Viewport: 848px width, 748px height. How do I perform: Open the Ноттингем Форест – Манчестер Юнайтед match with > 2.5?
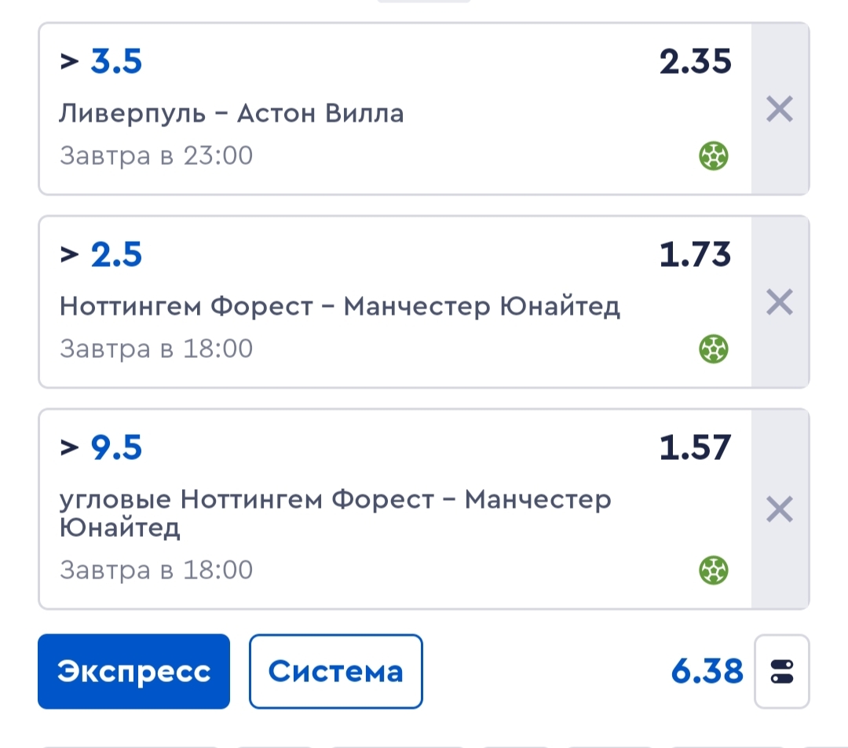[339, 305]
